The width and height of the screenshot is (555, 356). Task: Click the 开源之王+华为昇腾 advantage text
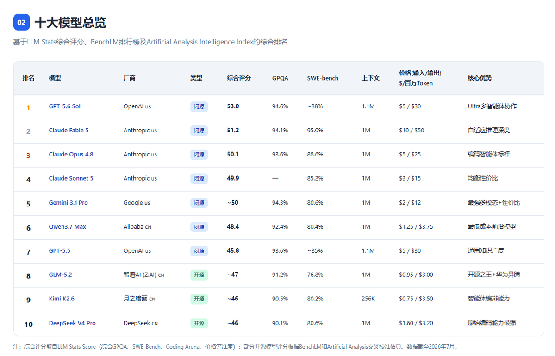(x=494, y=275)
